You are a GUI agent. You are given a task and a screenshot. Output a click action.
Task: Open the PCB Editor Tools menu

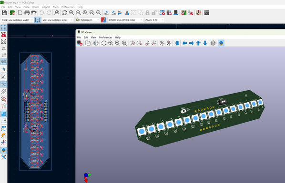coord(56,7)
